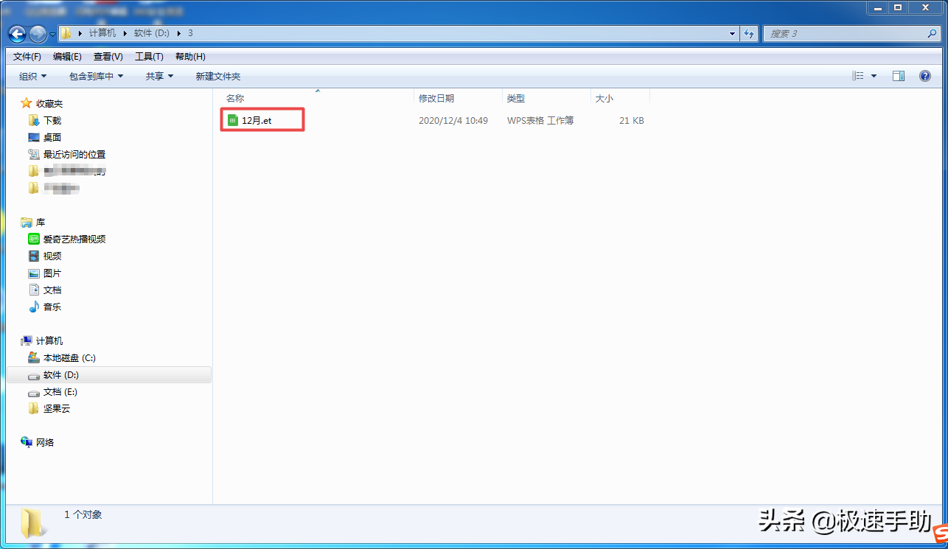Toggle the preview pane icon
The width and height of the screenshot is (948, 549).
pos(898,76)
